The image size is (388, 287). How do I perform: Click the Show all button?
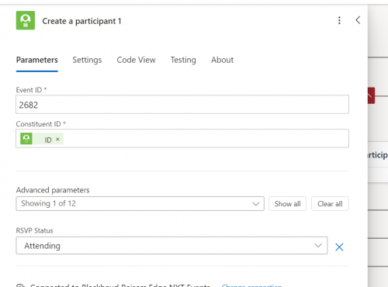tap(287, 204)
